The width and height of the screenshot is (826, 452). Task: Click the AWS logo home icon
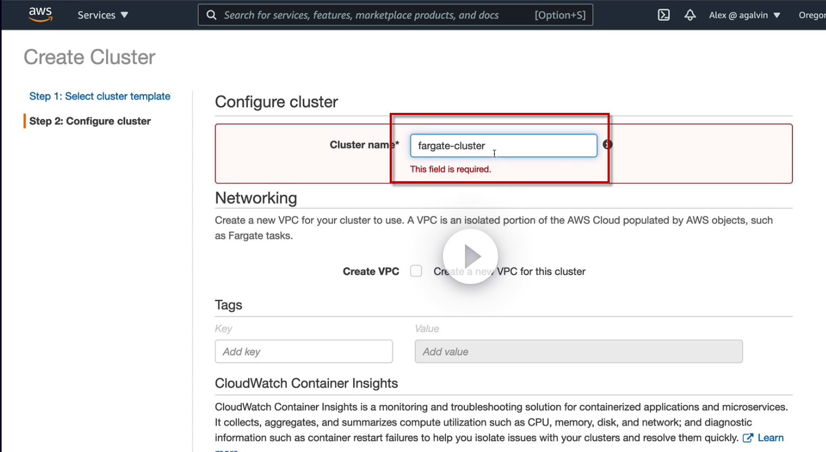40,14
